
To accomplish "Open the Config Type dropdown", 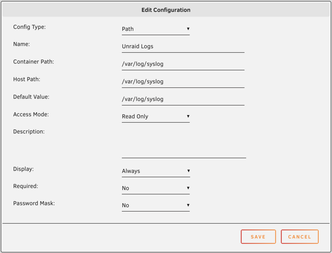I will coord(156,29).
